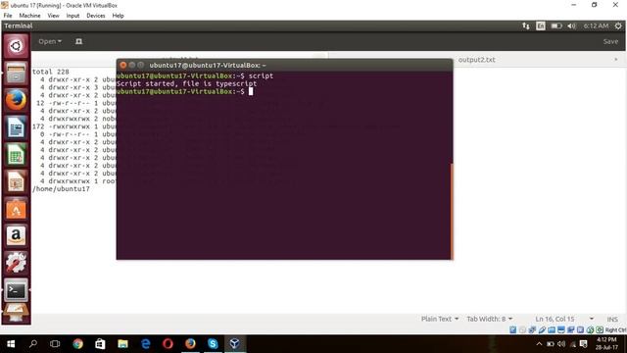Open Edge browser from the taskbar
627x353 pixels.
click(x=146, y=344)
